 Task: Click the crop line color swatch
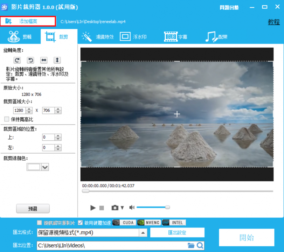click(x=34, y=167)
